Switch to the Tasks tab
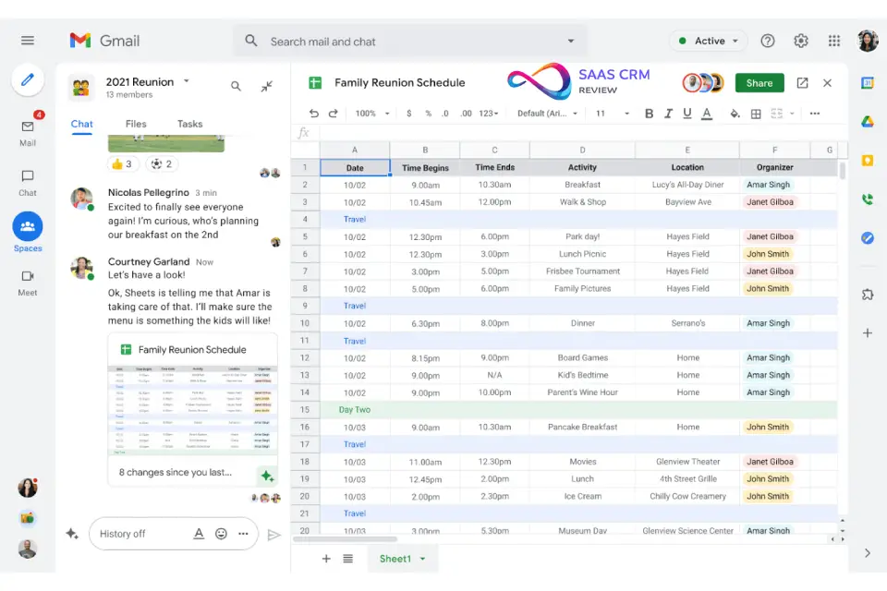Image resolution: width=887 pixels, height=591 pixels. tap(189, 124)
